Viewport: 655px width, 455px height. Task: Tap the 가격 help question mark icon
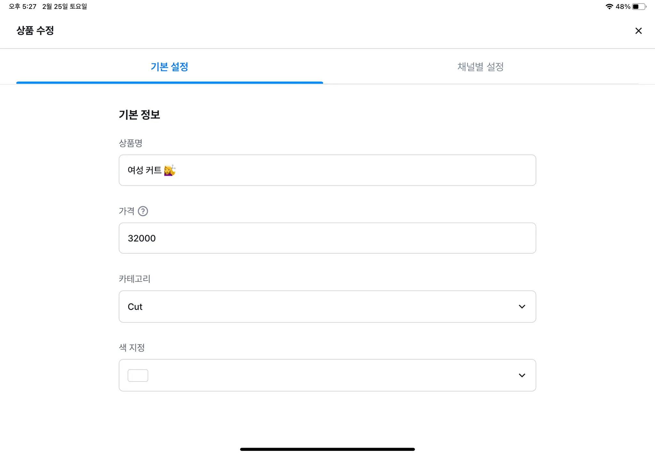tap(143, 211)
